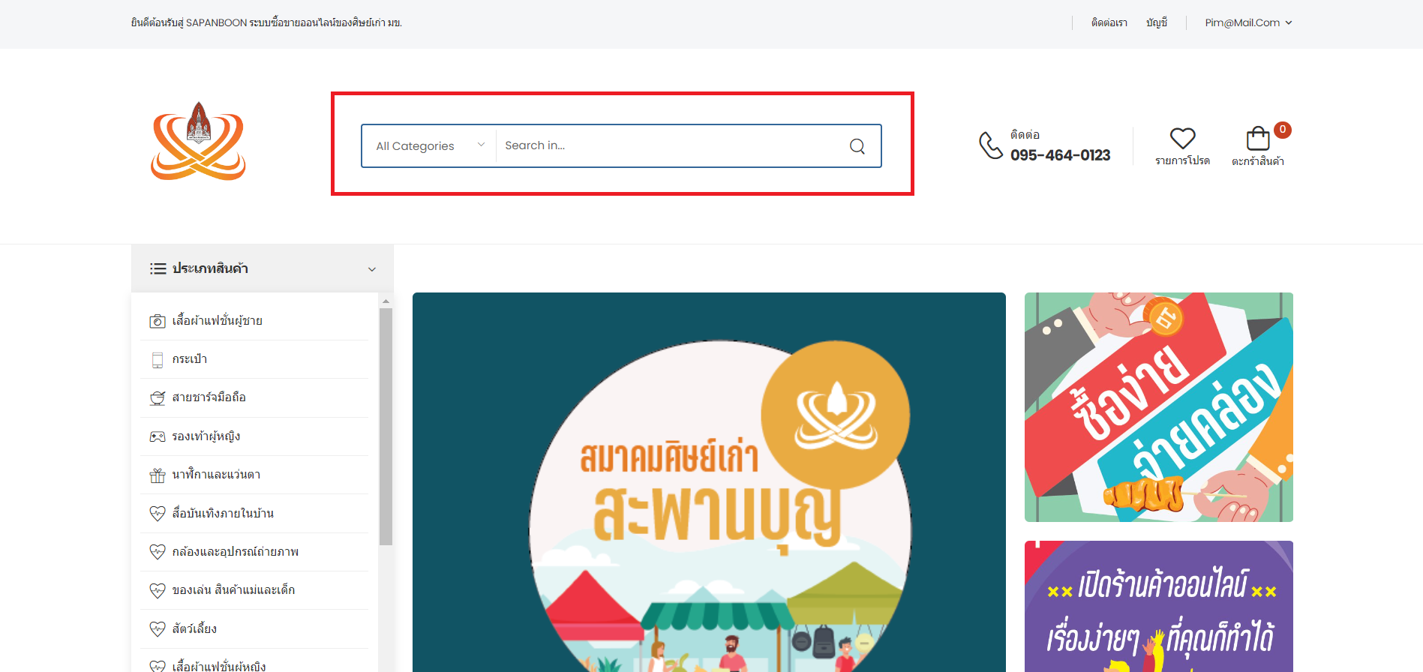Click the phone icon beside กระเป๋า category

(158, 360)
